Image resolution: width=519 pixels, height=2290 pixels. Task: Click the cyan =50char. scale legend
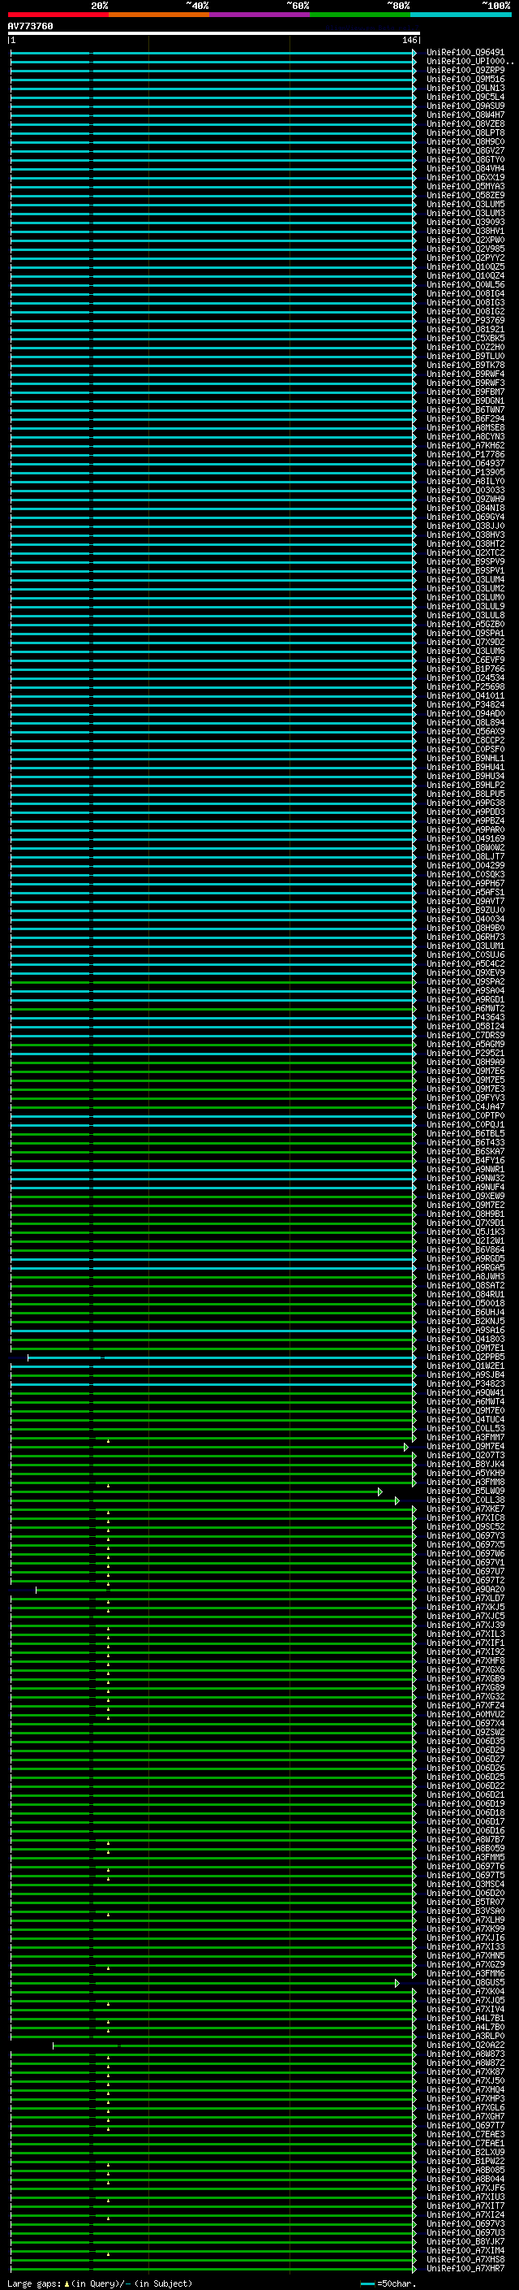coord(388,2284)
